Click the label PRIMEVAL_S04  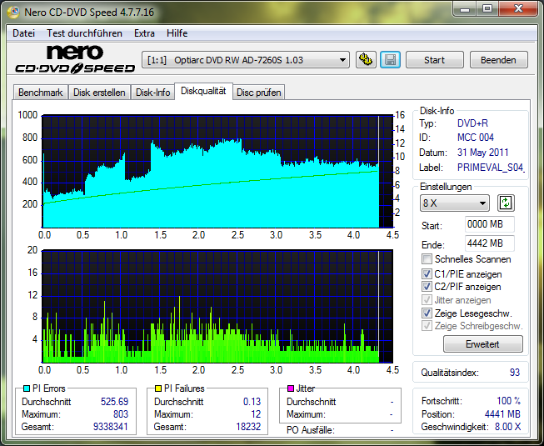click(491, 168)
